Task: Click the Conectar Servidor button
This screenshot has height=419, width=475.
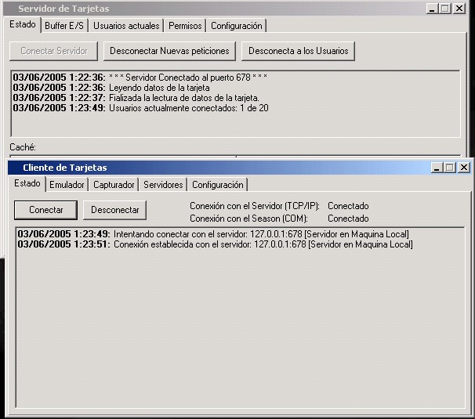Action: point(54,51)
